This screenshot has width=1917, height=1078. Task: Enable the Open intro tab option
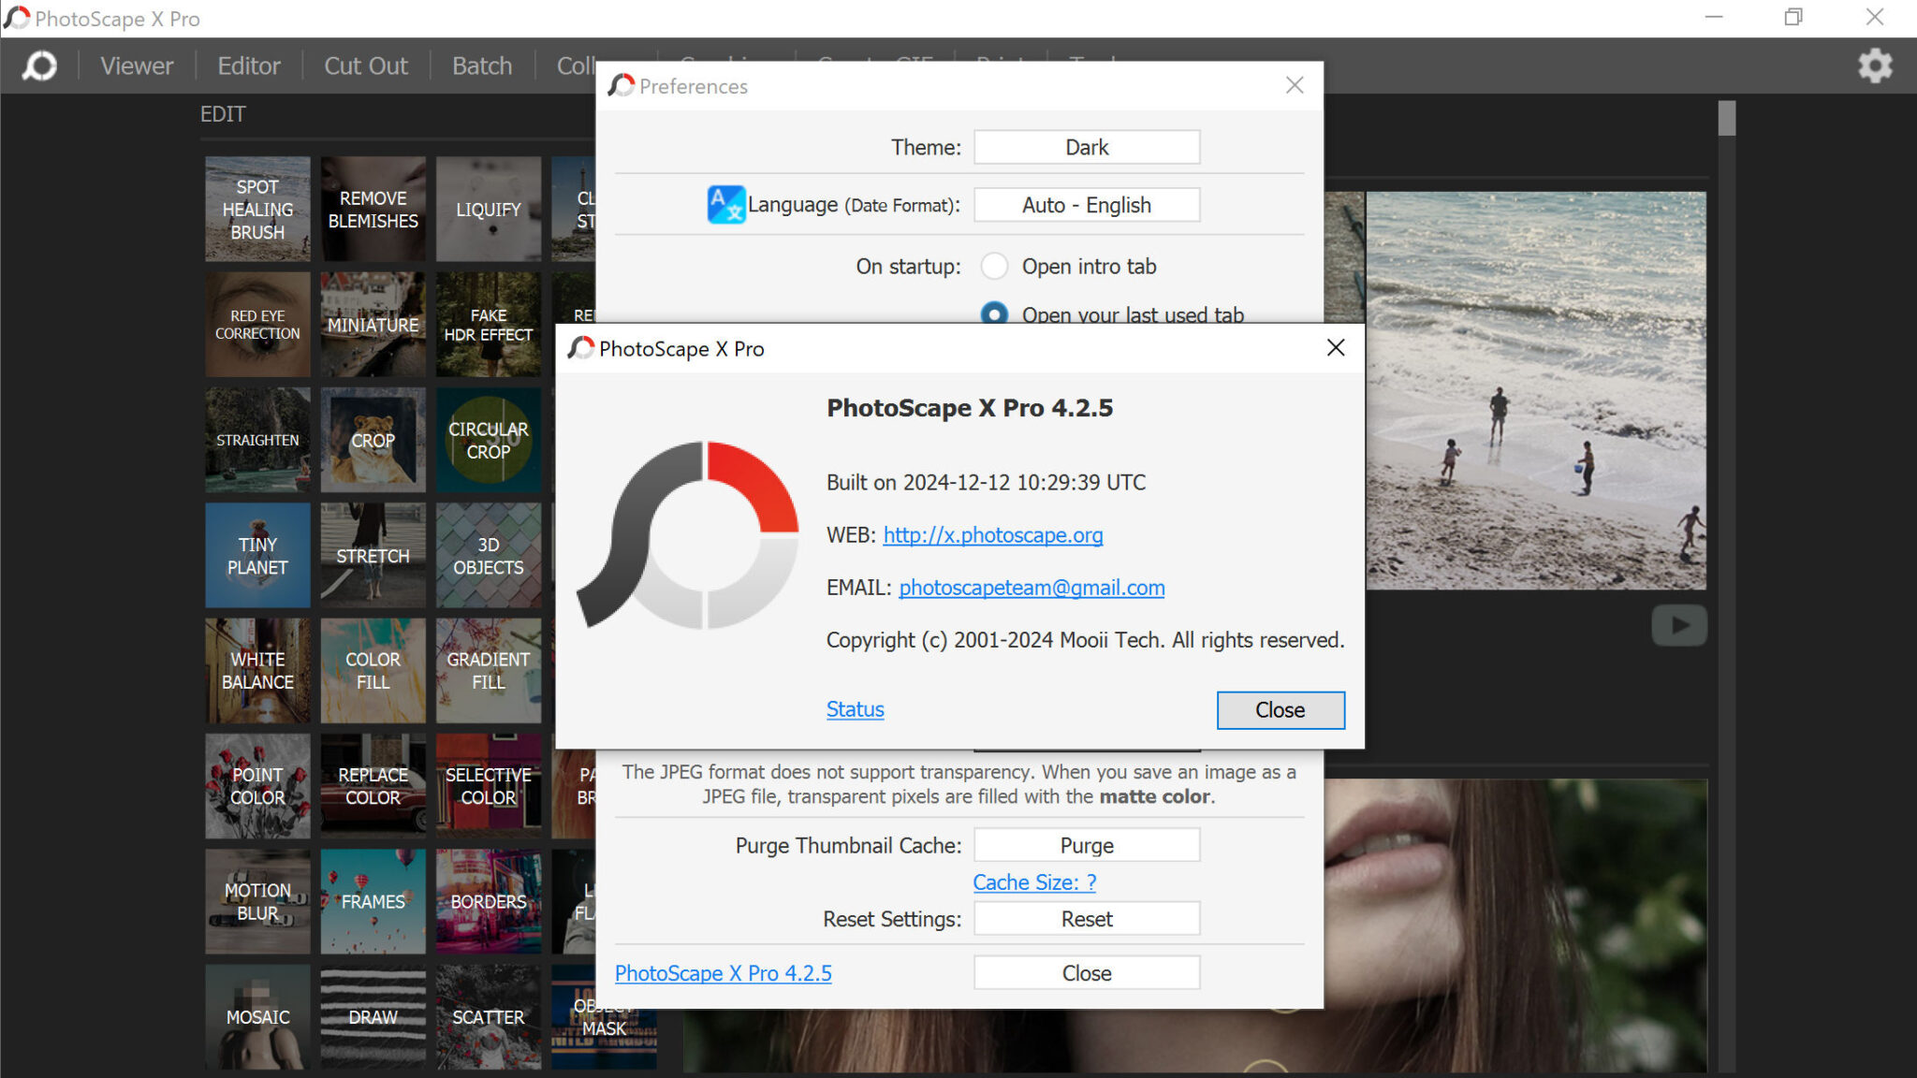click(x=995, y=266)
